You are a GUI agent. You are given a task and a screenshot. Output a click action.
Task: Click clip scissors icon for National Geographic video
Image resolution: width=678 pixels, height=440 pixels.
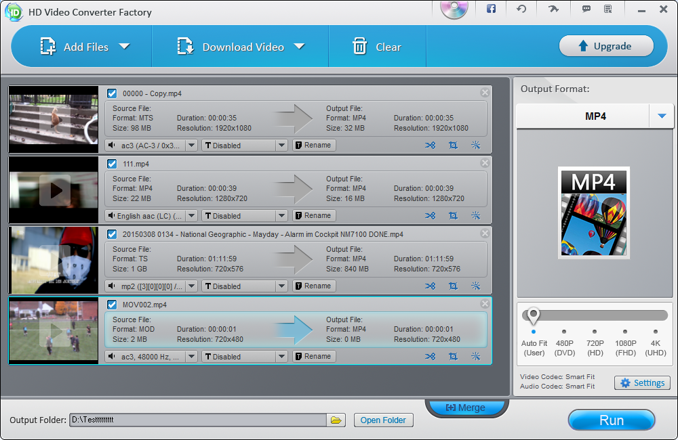click(431, 286)
